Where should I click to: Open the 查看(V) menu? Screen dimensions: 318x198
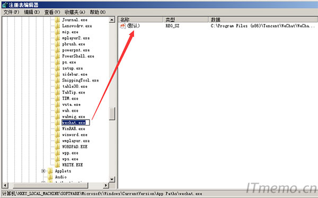point(52,12)
